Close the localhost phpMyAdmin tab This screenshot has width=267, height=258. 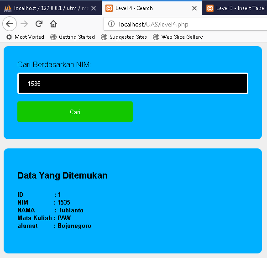[x=94, y=8]
